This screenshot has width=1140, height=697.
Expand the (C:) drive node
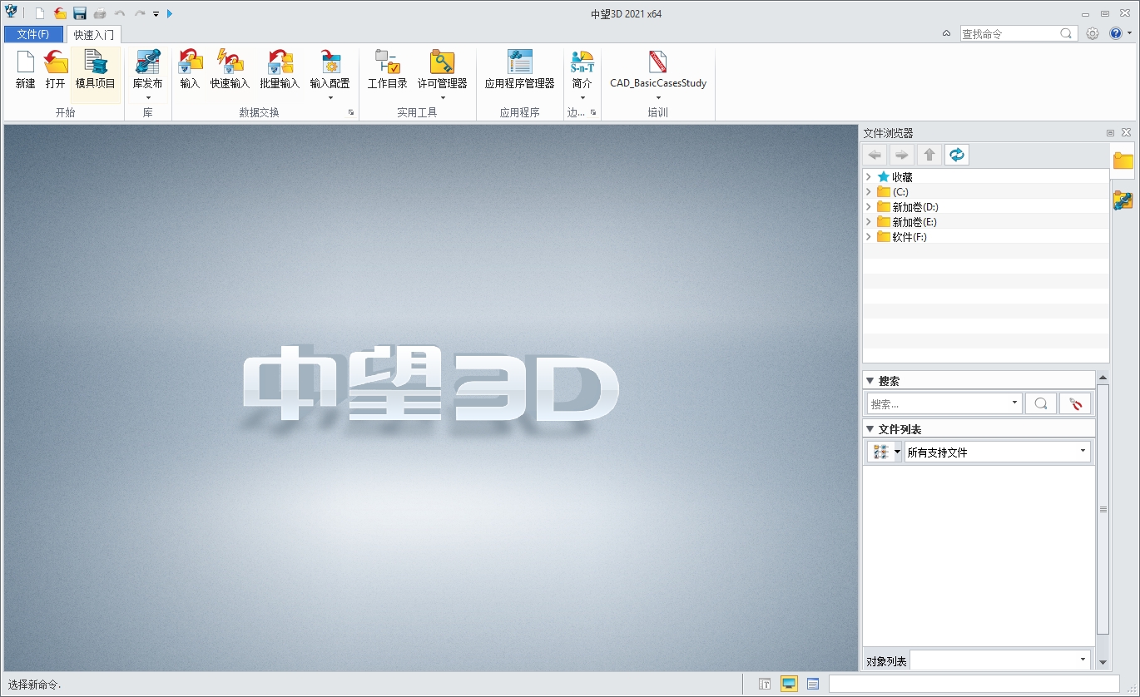868,191
